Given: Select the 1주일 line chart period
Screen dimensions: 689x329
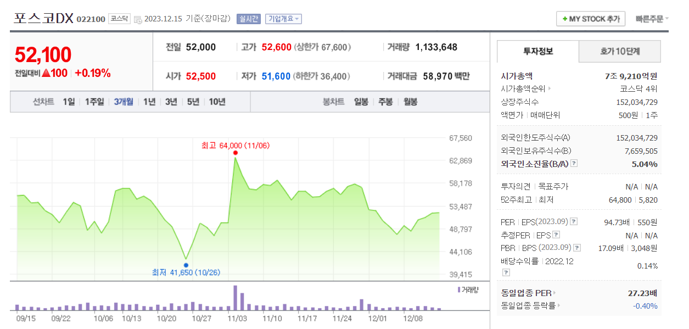Looking at the screenshot, I should 94,102.
